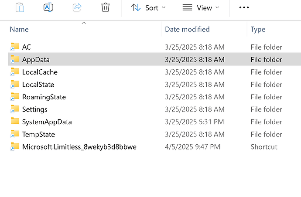Click the TempState row's File folder type

(267, 135)
